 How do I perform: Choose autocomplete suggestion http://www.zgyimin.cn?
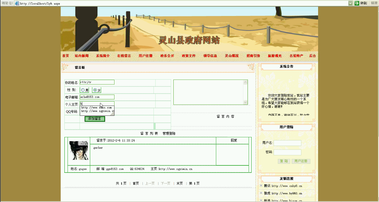point(97,111)
